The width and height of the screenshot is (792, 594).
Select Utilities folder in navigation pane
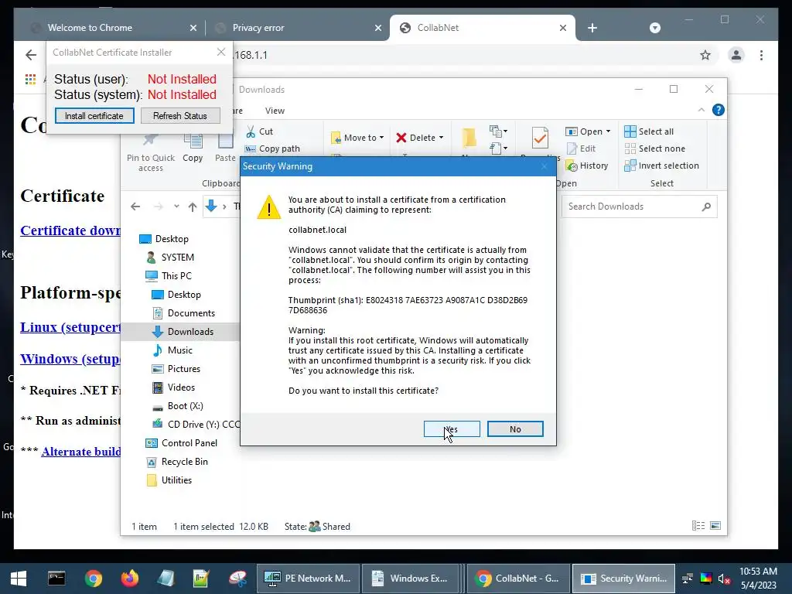coord(169,480)
